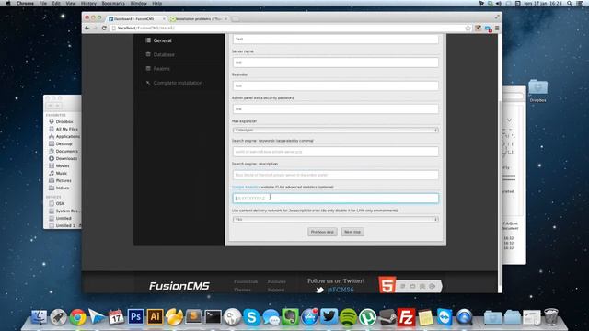Screen dimensions: 589x331
Task: Click the Server name input field
Action: pyautogui.click(x=335, y=63)
